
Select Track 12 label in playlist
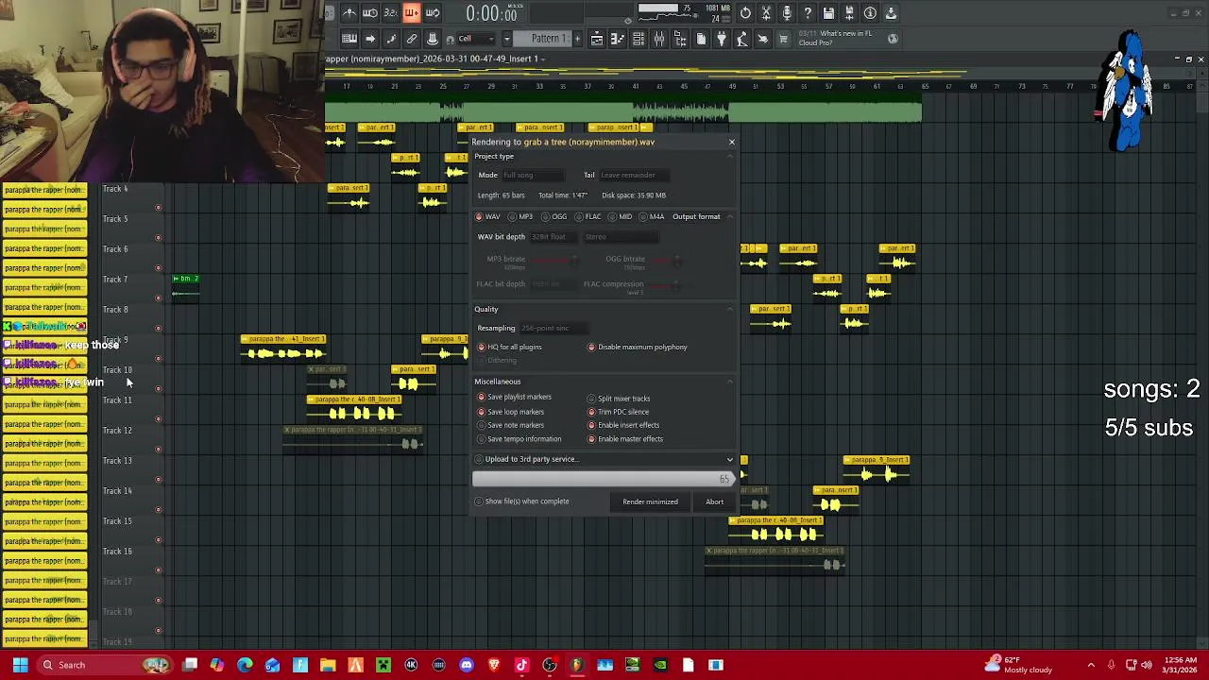tap(117, 431)
